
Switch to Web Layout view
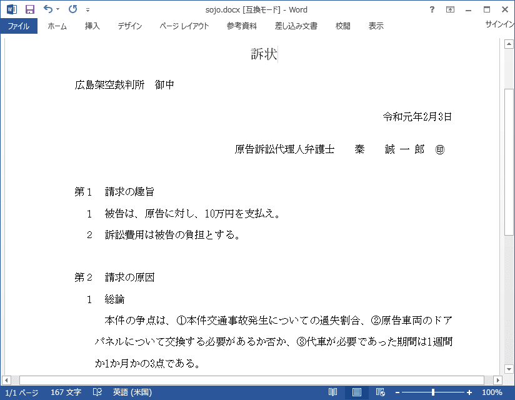(x=380, y=392)
